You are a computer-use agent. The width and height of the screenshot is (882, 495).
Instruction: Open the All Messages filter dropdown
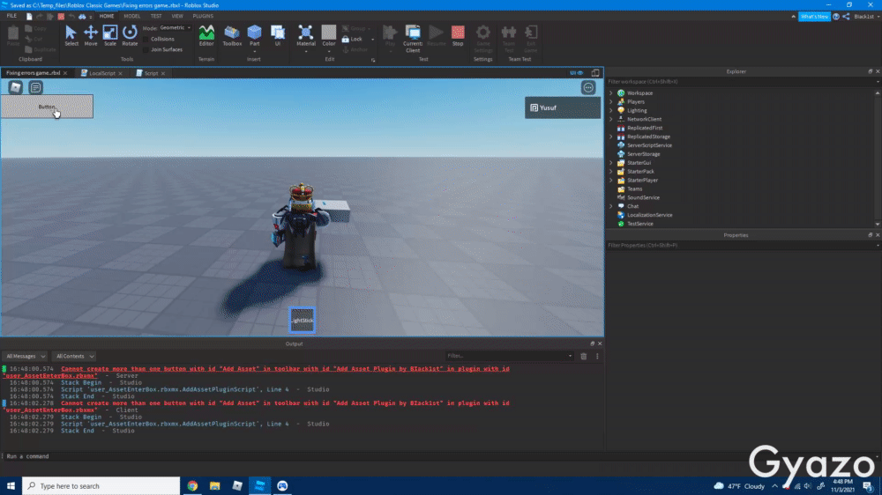pos(26,356)
